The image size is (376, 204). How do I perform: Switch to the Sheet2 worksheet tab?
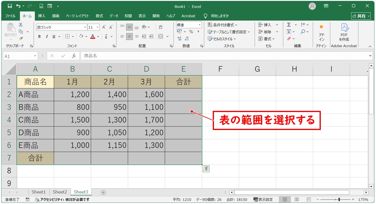pyautogui.click(x=60, y=192)
